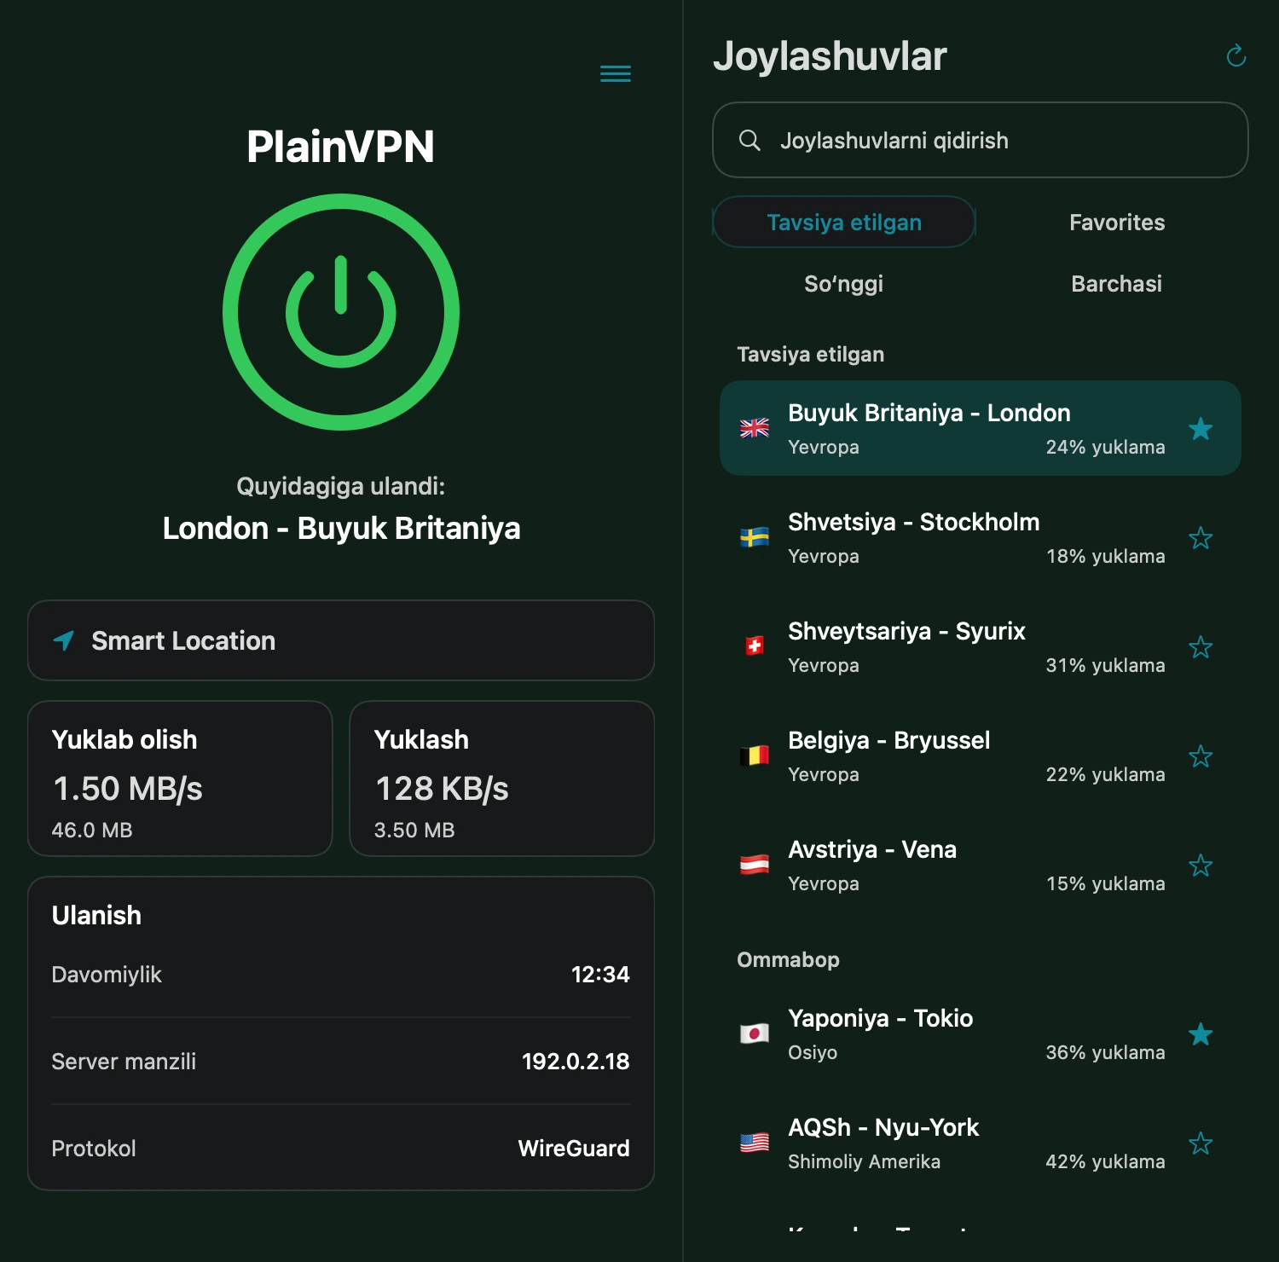Select Belgiya - Bryussel server
The height and width of the screenshot is (1262, 1279).
click(x=981, y=755)
